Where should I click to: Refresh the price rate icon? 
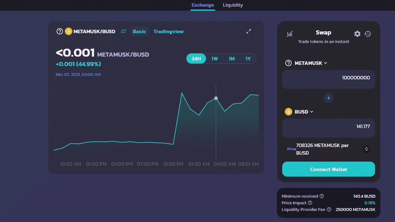click(366, 149)
